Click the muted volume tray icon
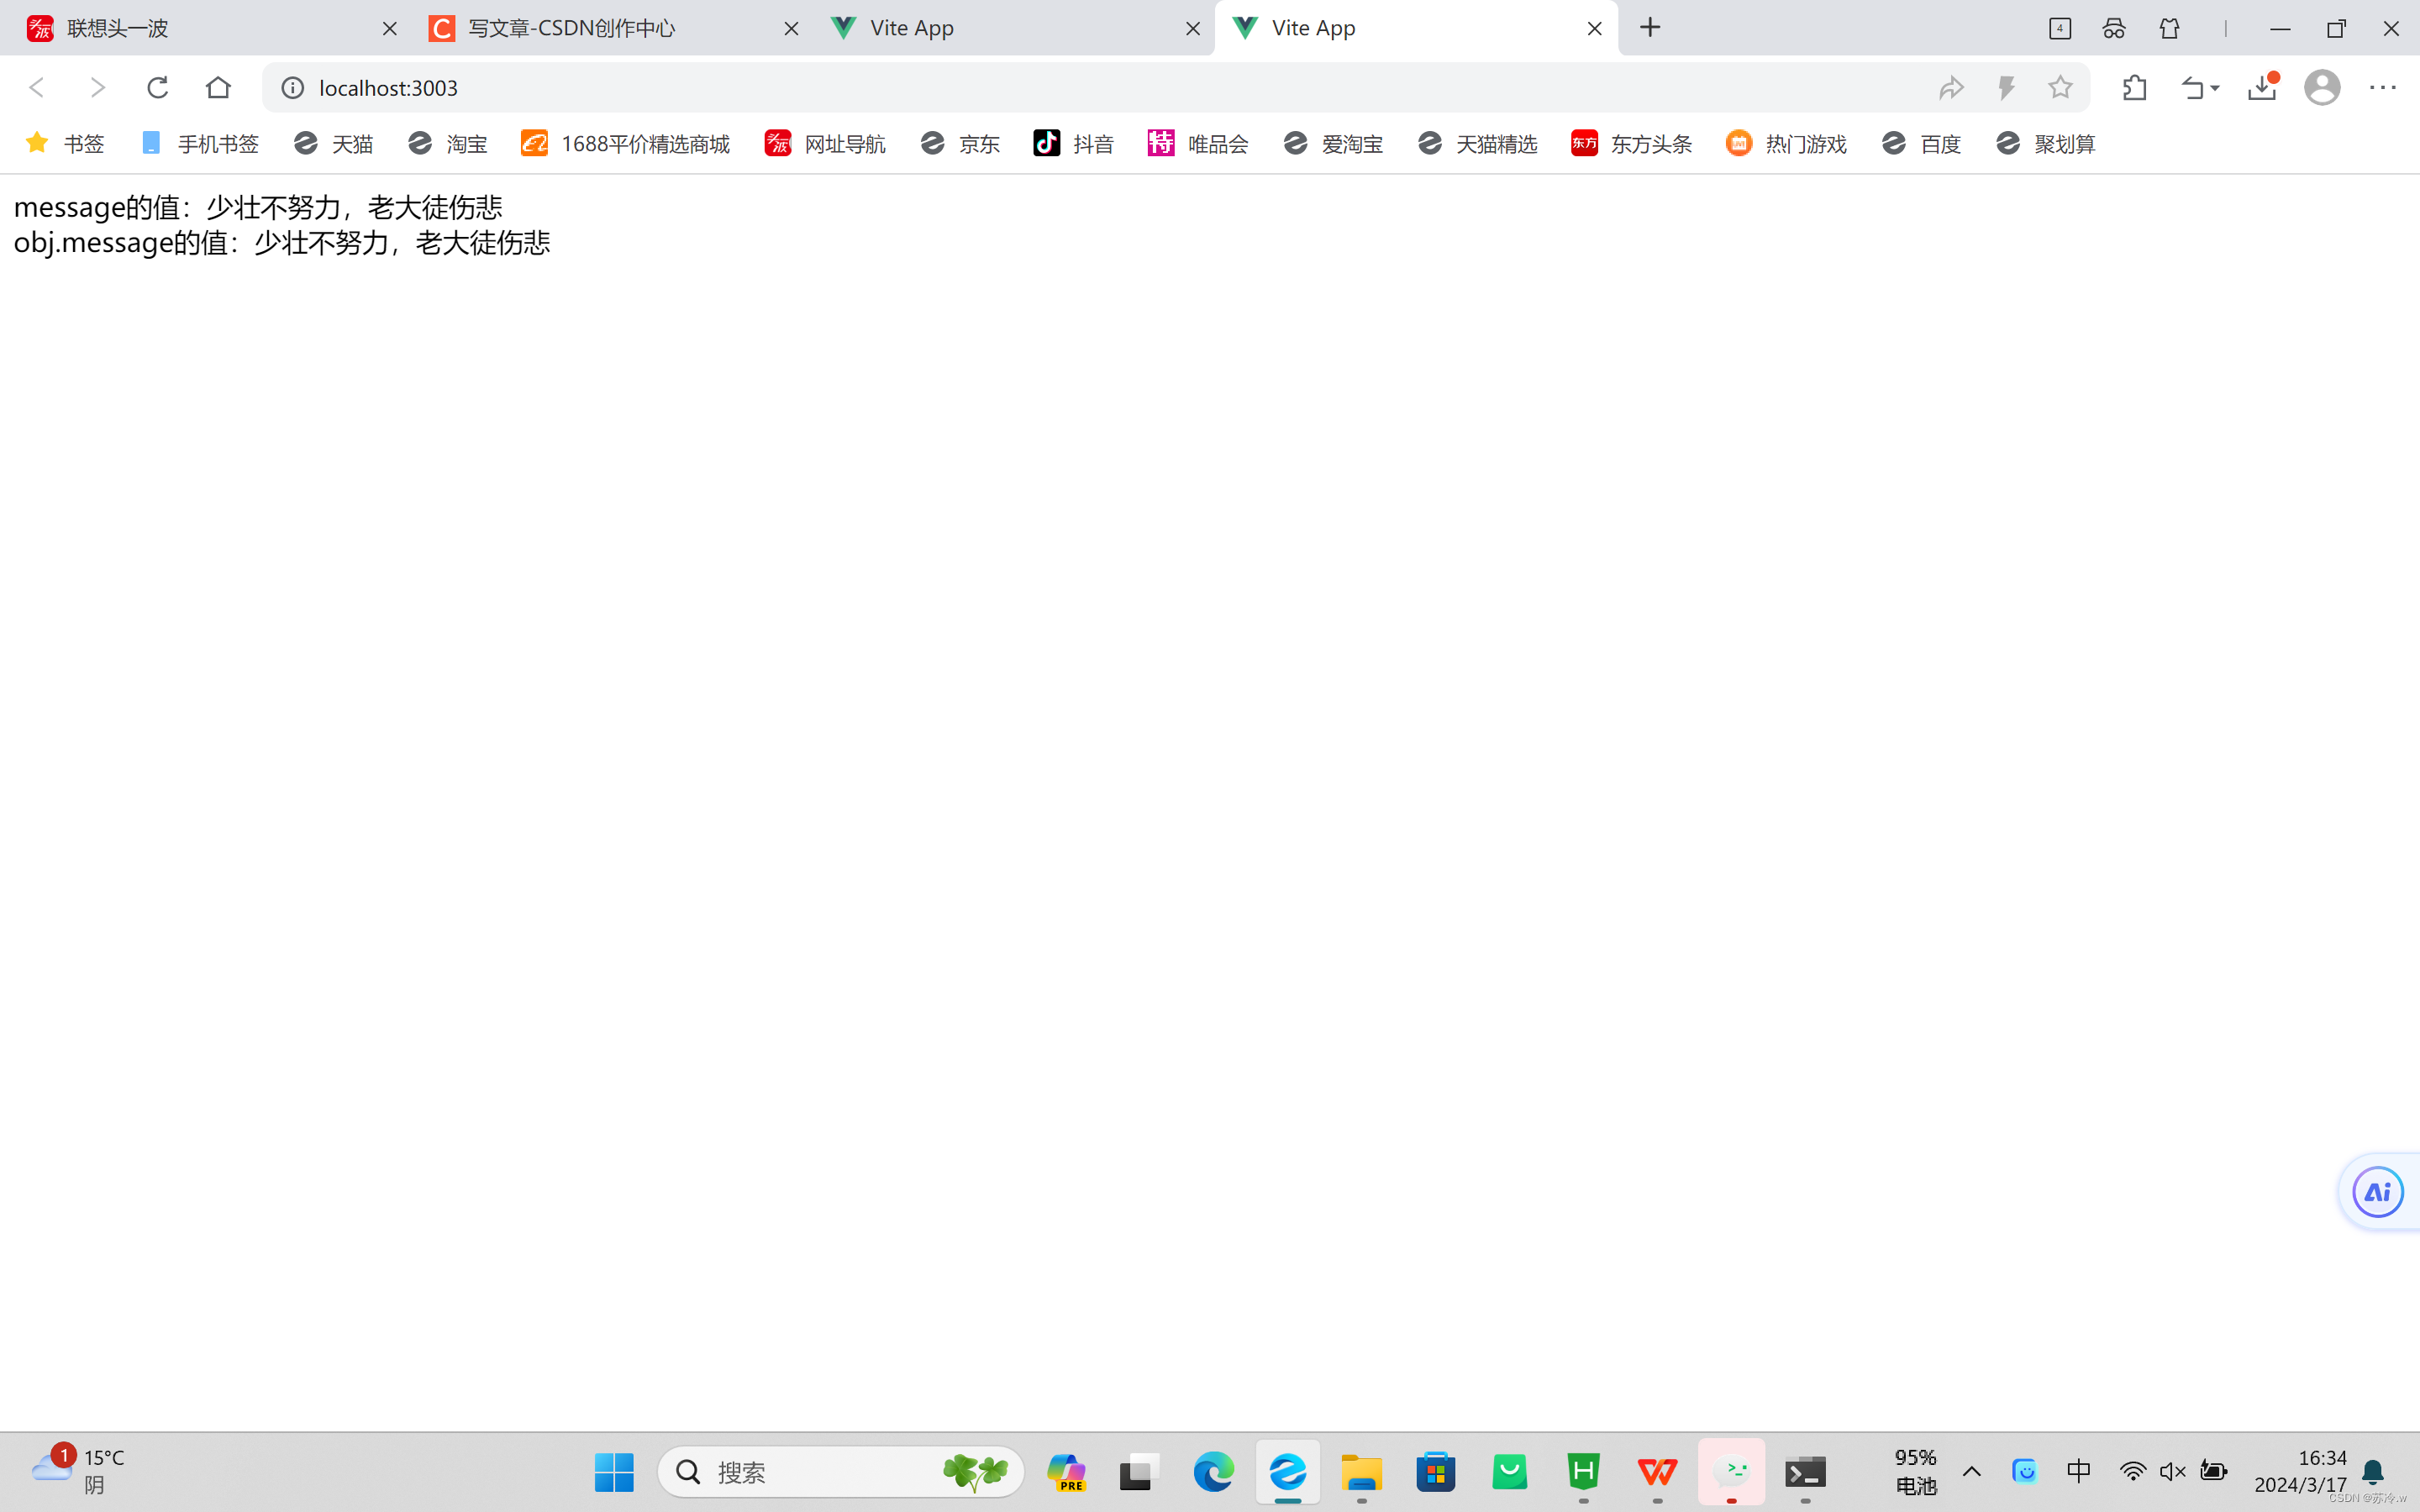 pyautogui.click(x=2172, y=1472)
